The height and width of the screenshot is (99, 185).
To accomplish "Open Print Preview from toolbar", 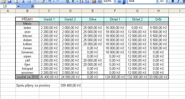I will coord(17,1).
